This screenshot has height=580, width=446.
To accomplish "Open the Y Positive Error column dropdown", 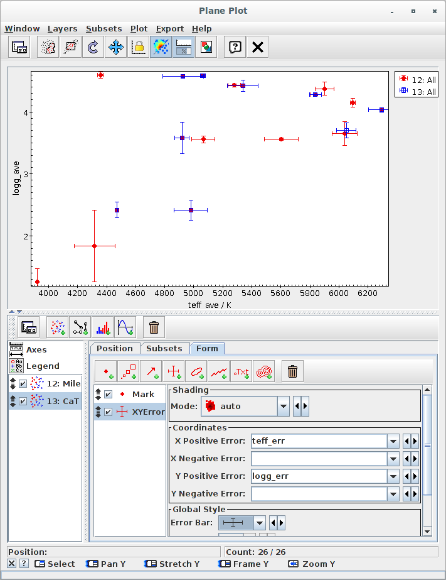I will pos(393,476).
